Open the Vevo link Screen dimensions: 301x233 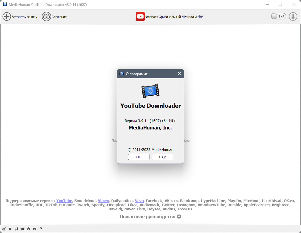click(x=139, y=201)
